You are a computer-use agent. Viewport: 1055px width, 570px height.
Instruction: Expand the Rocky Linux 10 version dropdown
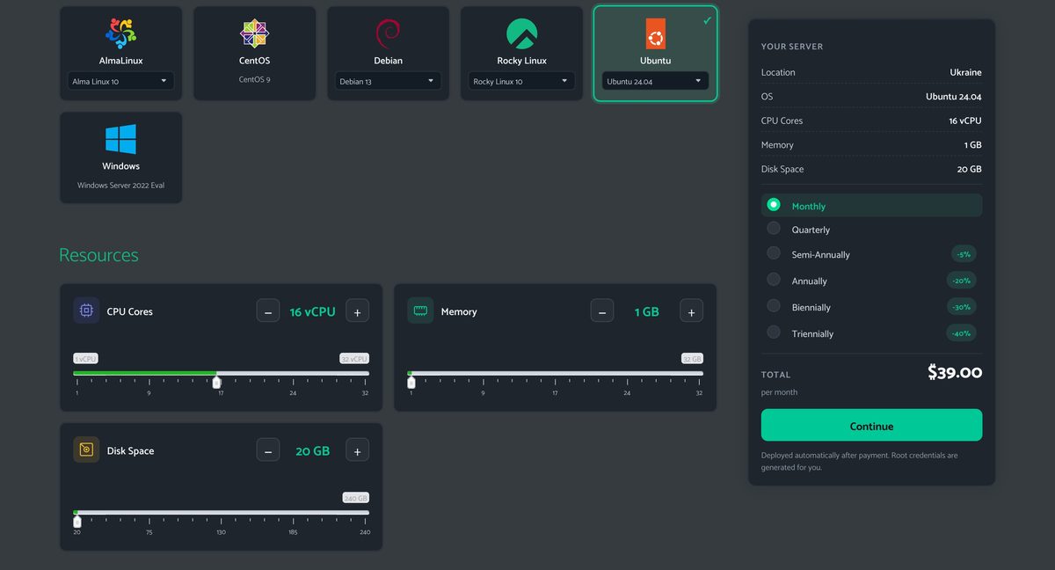pos(521,81)
